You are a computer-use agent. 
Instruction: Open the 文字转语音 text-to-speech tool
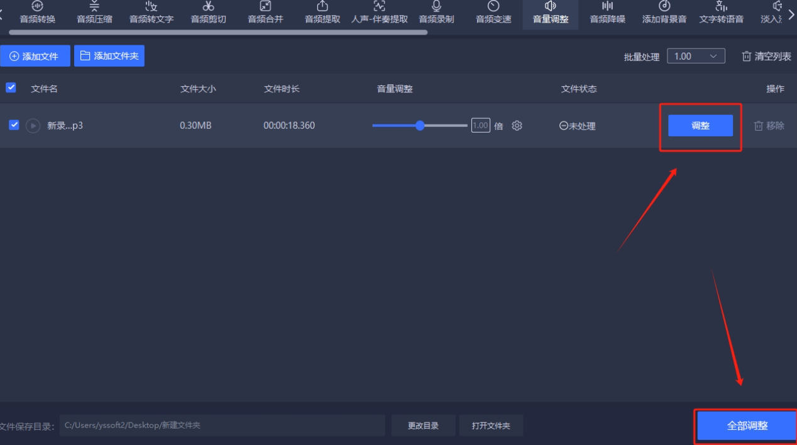[x=721, y=13]
